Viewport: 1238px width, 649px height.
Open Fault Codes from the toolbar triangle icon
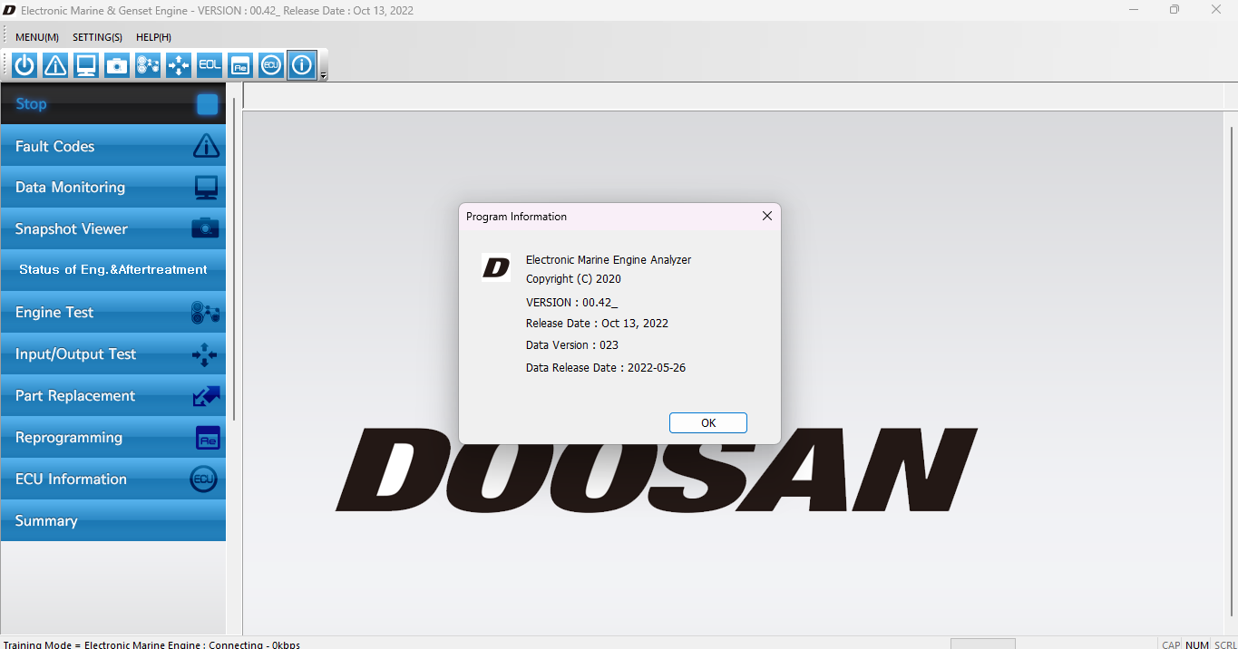[x=55, y=65]
